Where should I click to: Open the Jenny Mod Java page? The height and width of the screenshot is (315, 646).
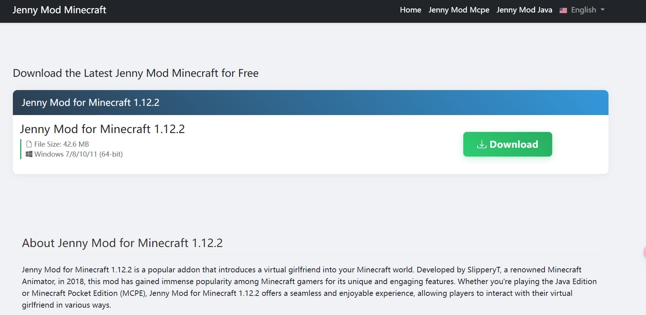524,10
